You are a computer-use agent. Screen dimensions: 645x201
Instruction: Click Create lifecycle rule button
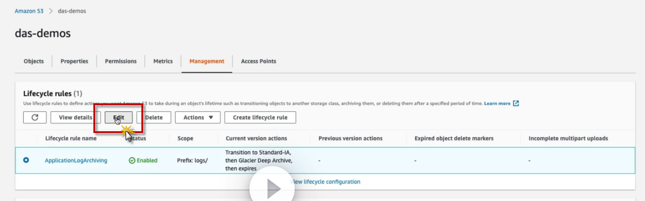tap(260, 117)
